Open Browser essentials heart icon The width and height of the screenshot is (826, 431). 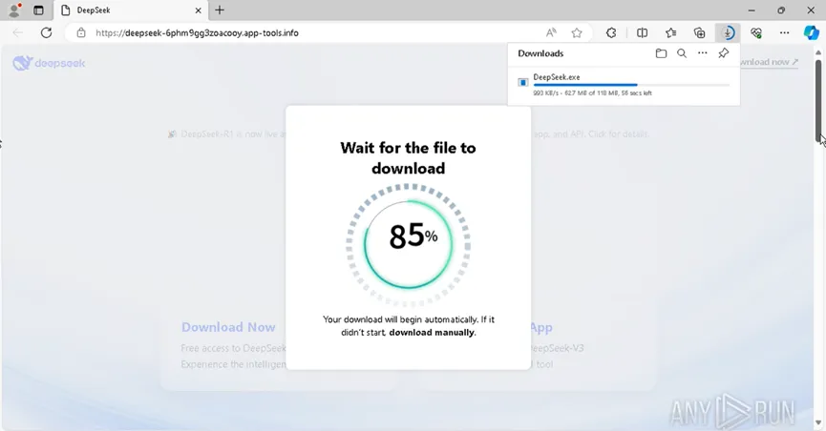tap(756, 32)
